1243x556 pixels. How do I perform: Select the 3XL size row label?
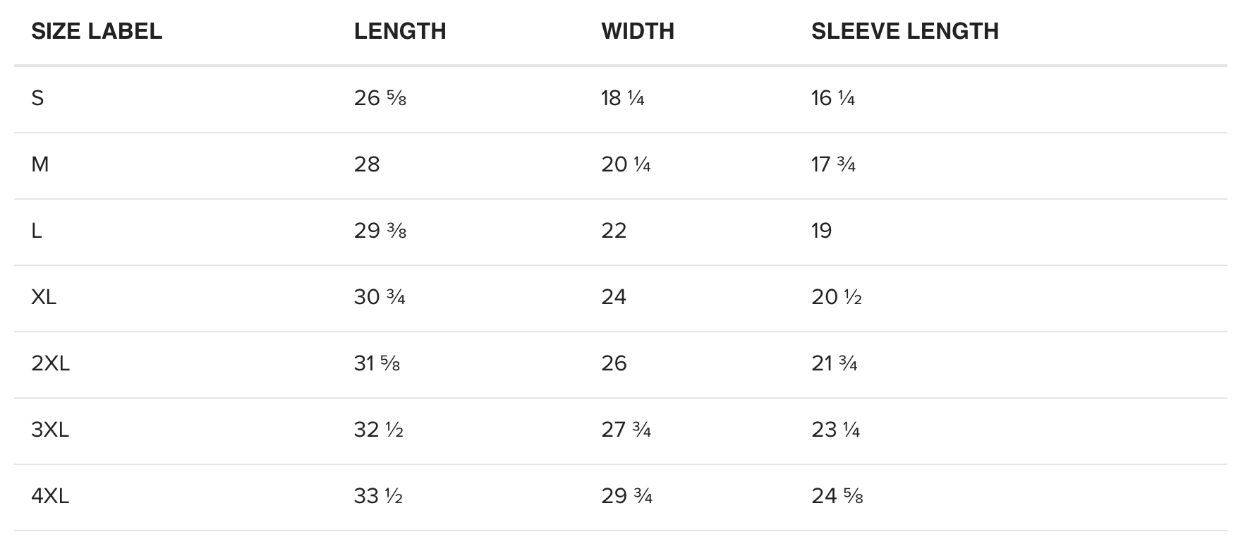coord(50,430)
